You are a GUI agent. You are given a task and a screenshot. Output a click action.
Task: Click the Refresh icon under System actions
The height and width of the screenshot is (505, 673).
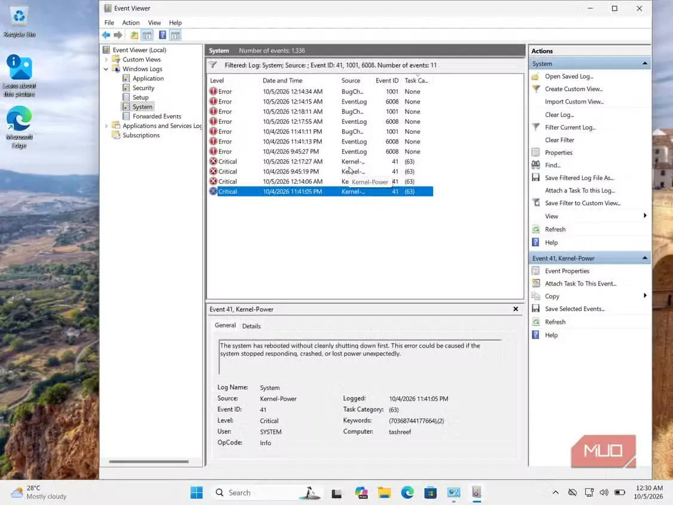click(x=535, y=229)
